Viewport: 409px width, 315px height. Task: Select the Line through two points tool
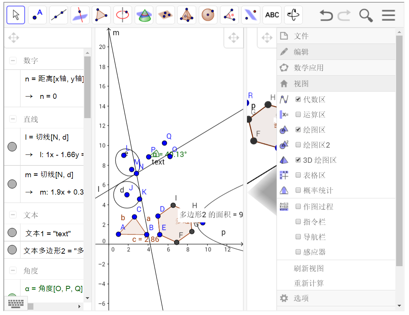[x=59, y=15]
